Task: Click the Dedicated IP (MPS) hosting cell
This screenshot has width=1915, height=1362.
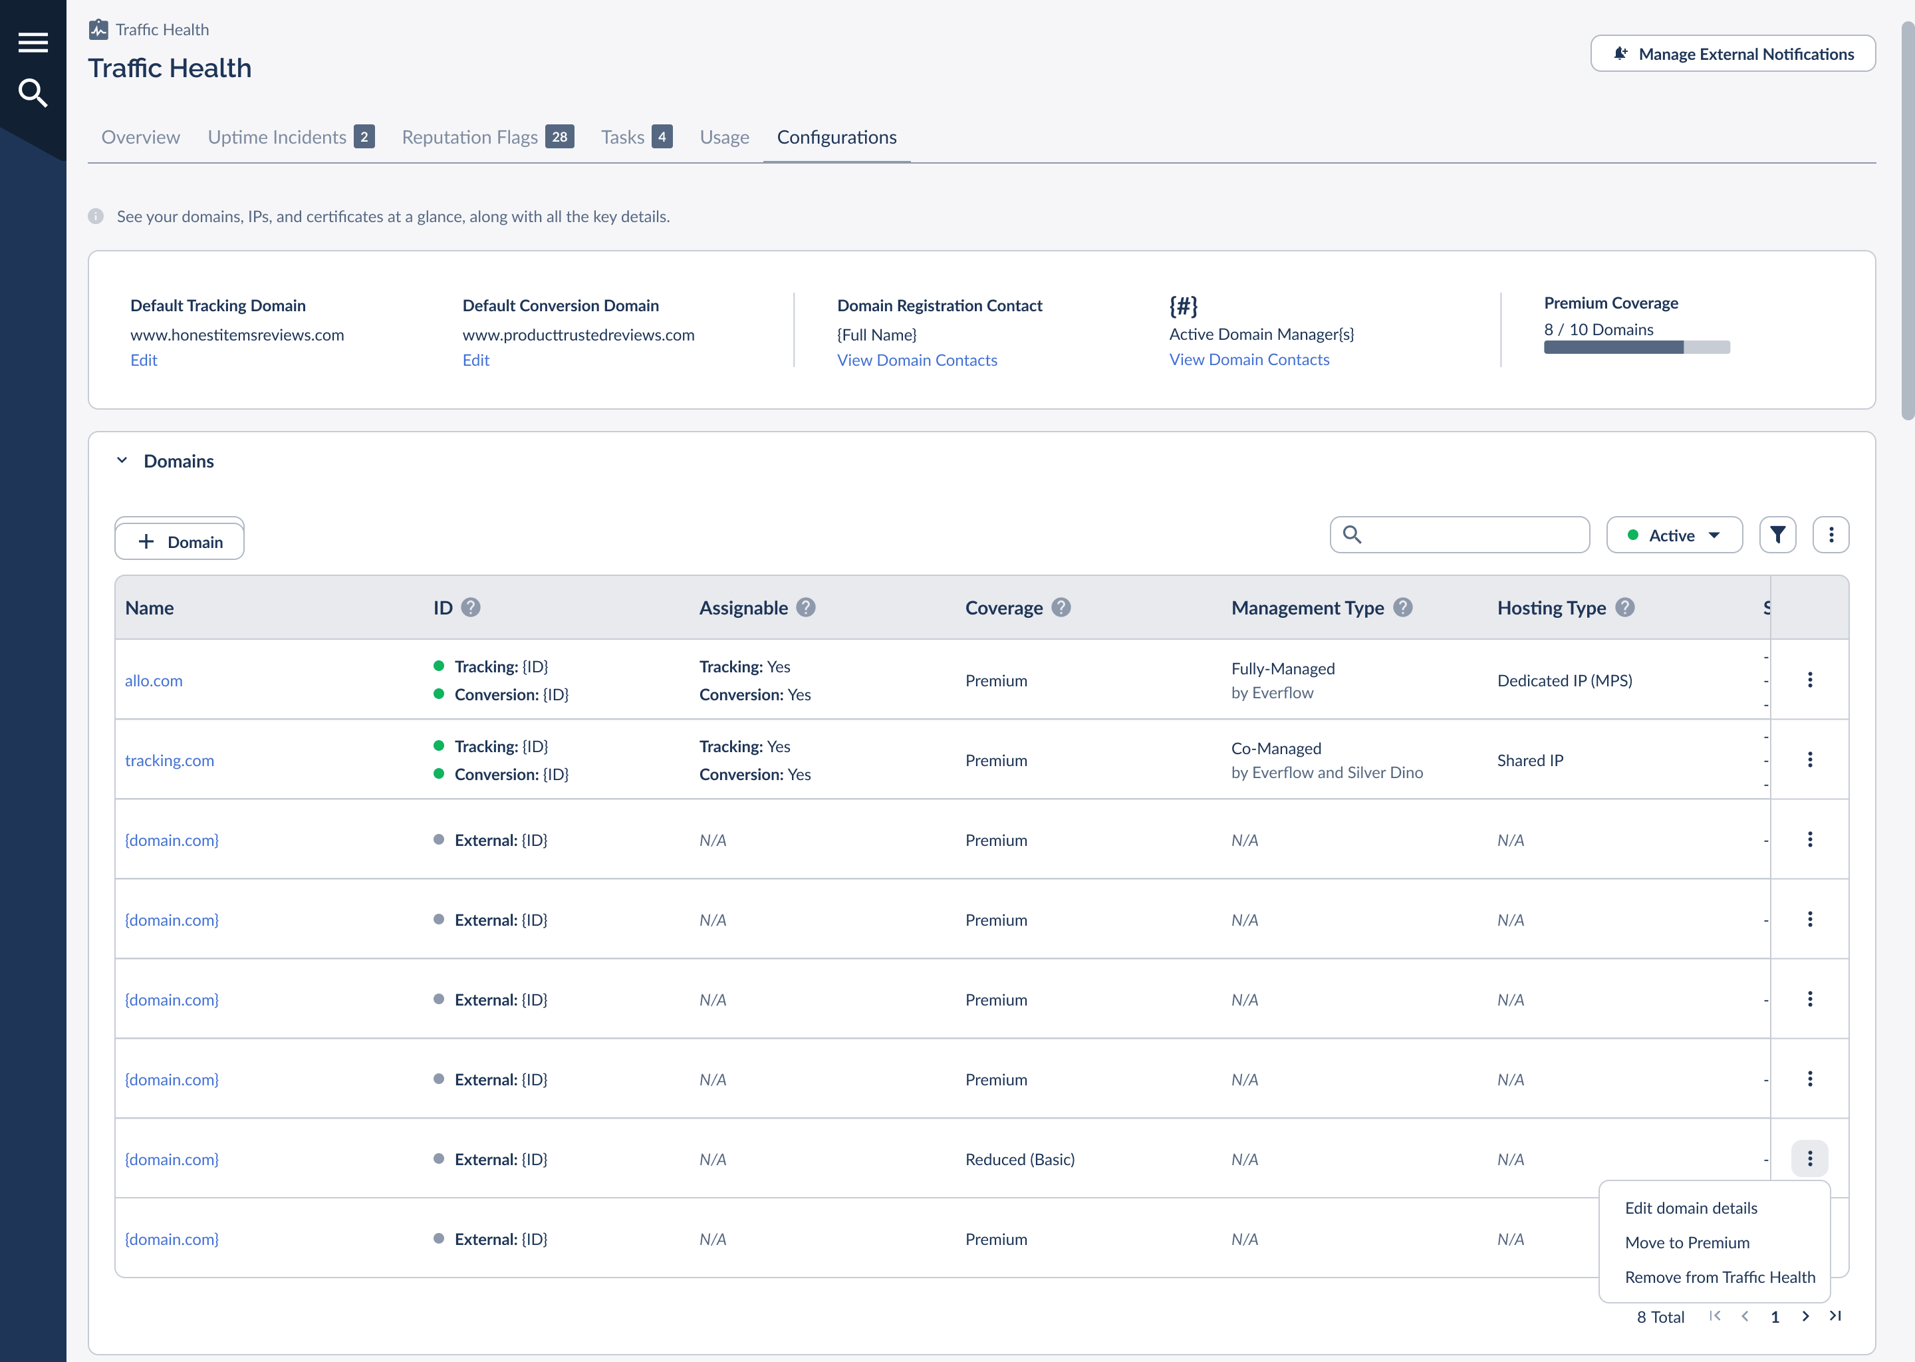Action: [x=1565, y=680]
